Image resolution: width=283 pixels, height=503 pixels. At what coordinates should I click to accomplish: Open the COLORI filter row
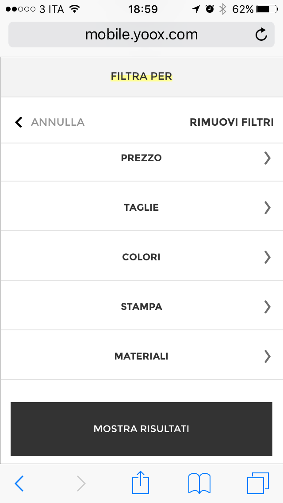(141, 257)
